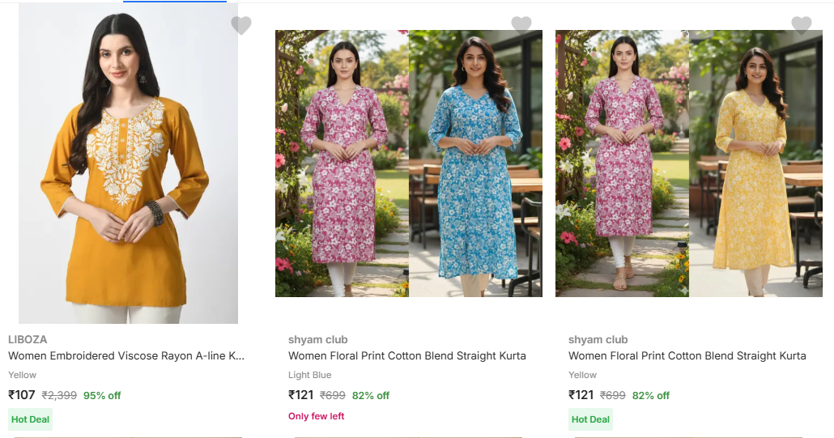
Task: Open the pink and yellow kurta image
Action: [689, 164]
